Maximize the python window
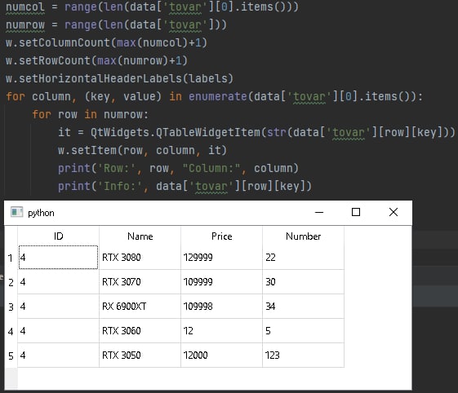Viewport: 458px width, 393px height. coord(356,212)
